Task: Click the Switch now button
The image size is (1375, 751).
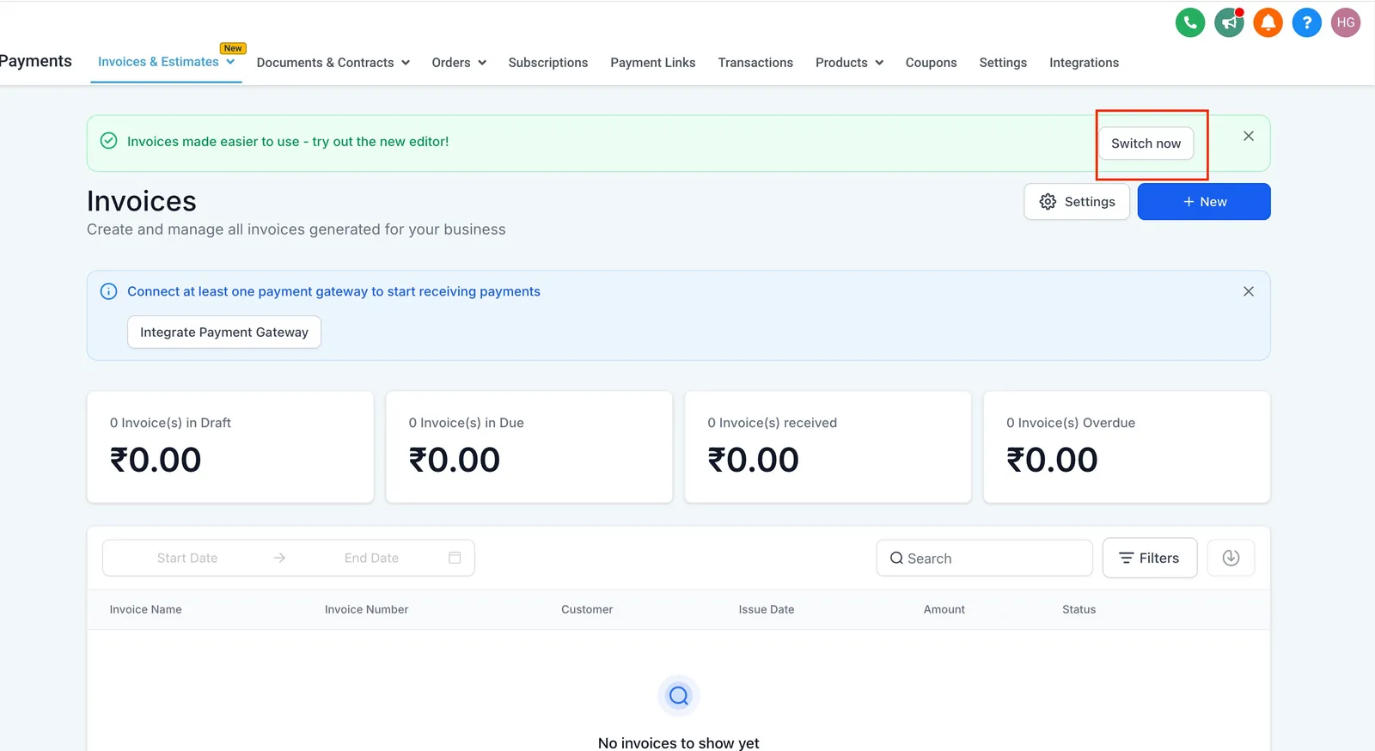Action: [x=1146, y=143]
